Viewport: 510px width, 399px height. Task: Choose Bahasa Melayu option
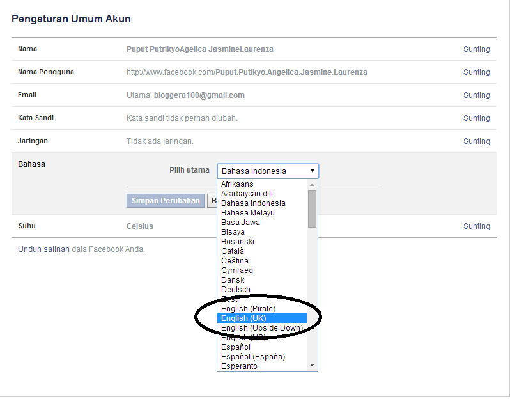coord(262,213)
